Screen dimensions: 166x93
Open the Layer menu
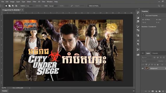(x=18, y=2)
